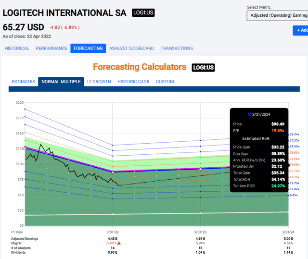
Task: Choose the CUSTOM calculator tab
Action: tap(165, 82)
